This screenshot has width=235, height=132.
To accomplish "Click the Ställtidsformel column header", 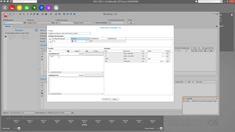I will pos(117,38).
